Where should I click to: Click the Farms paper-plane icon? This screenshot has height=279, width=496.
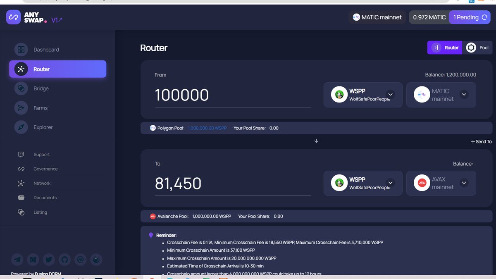[x=21, y=108]
